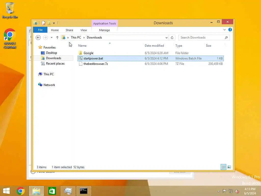Click the muted volume tray icon
The height and width of the screenshot is (196, 261).
(x=237, y=191)
